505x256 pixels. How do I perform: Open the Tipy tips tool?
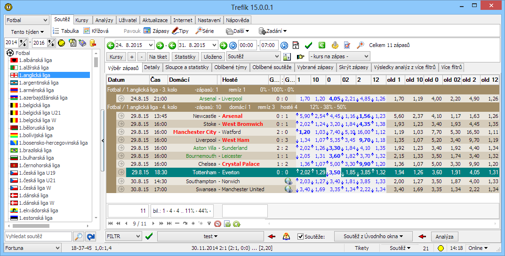[x=180, y=31]
